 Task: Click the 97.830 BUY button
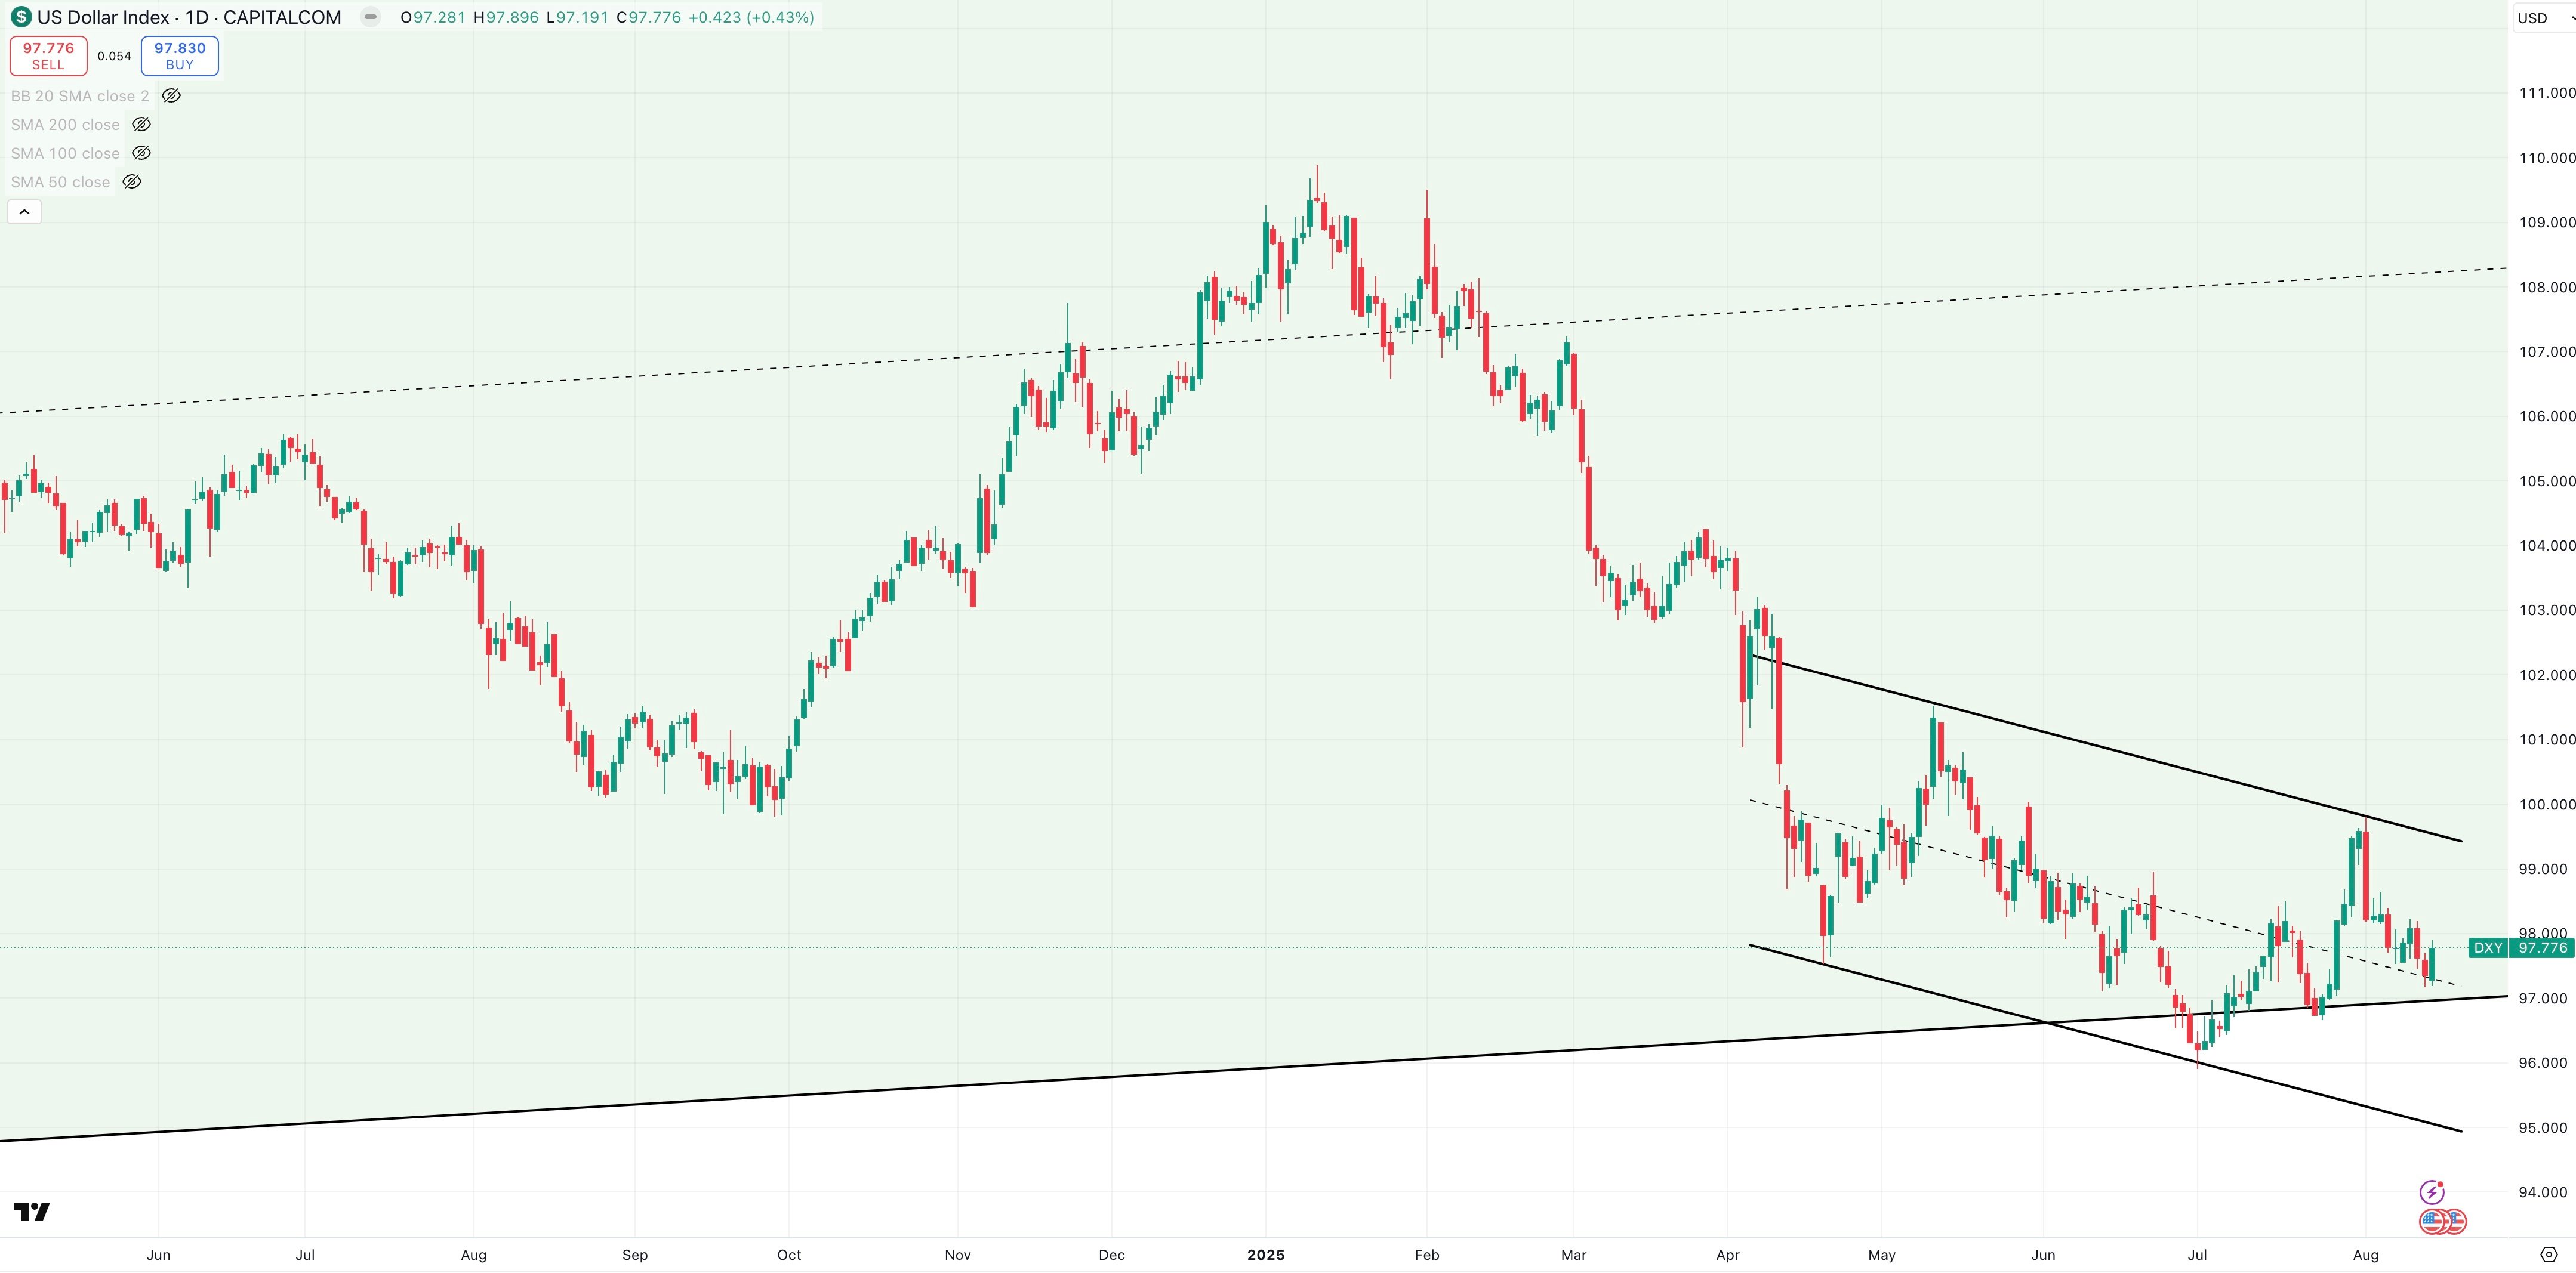tap(180, 56)
